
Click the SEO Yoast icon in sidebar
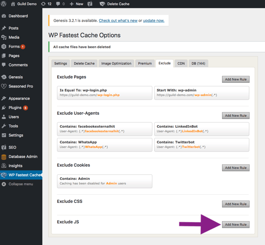pyautogui.click(x=4, y=147)
